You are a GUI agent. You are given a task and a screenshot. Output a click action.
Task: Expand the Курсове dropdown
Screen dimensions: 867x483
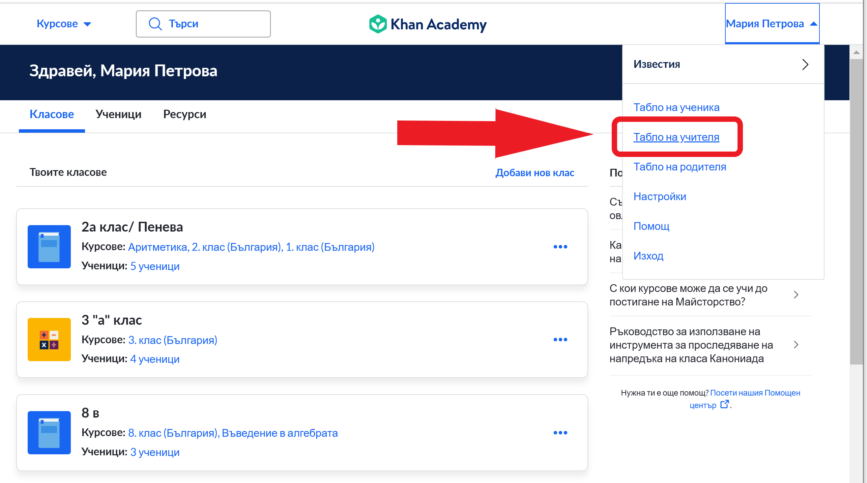(x=64, y=24)
